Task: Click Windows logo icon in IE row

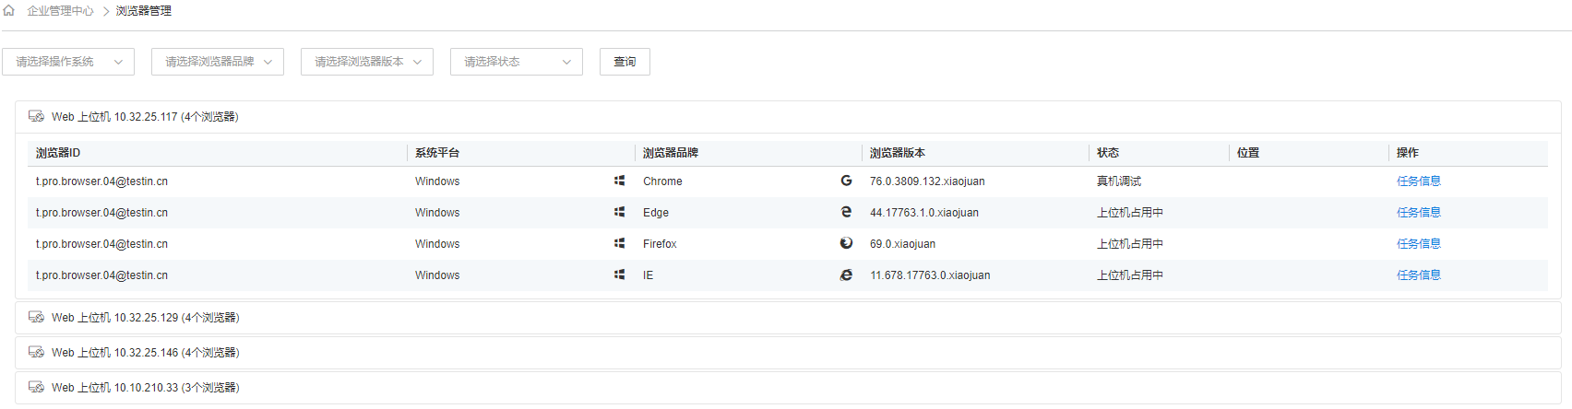Action: [620, 275]
